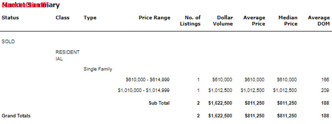Click the Dollar Volume column header

click(x=223, y=20)
